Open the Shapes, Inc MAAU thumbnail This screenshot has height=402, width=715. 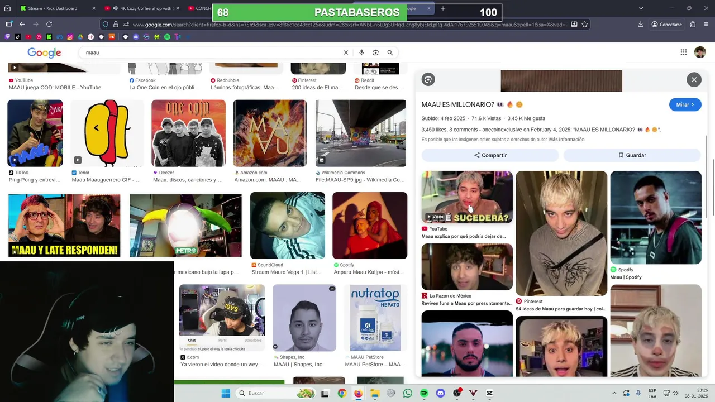304,318
